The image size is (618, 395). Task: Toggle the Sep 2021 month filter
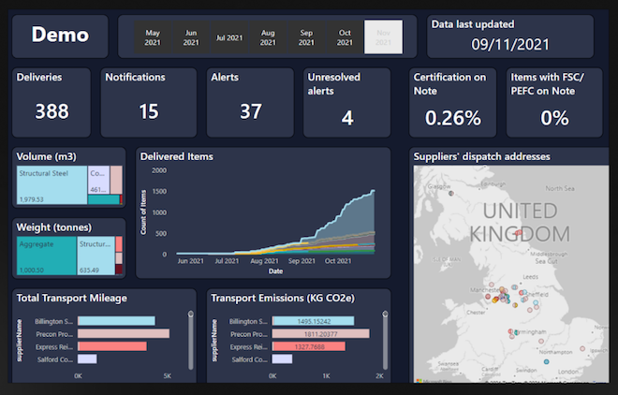pyautogui.click(x=306, y=37)
